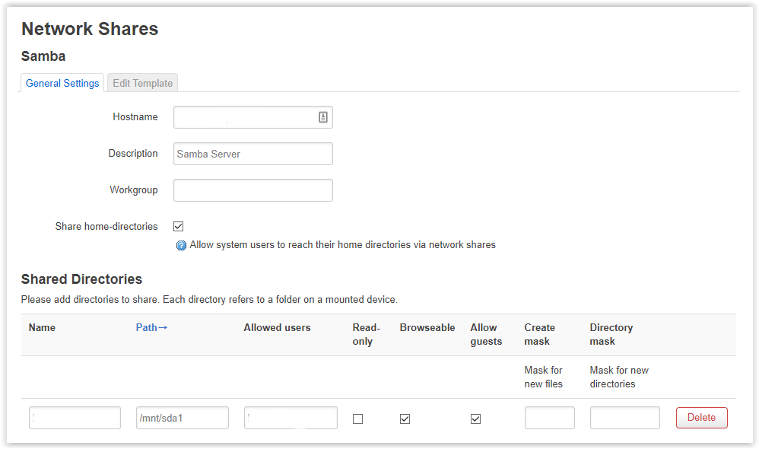This screenshot has width=759, height=449.
Task: Click the "Description" field label
Action: tap(133, 154)
